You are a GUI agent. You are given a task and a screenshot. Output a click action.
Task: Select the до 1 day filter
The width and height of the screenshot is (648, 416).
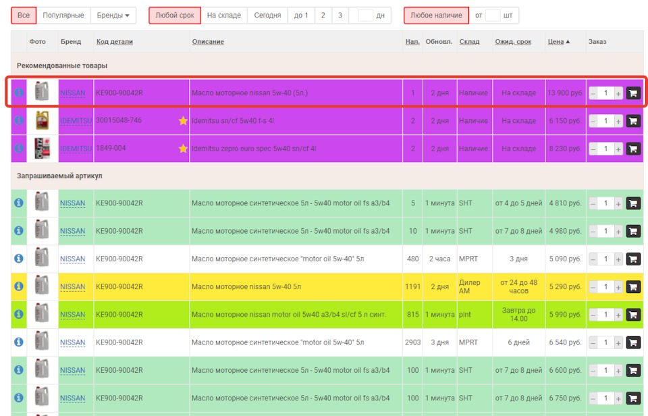point(301,16)
